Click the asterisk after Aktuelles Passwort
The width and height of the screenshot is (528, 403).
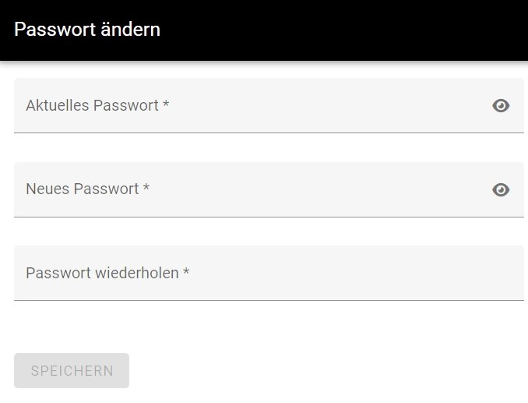point(166,105)
